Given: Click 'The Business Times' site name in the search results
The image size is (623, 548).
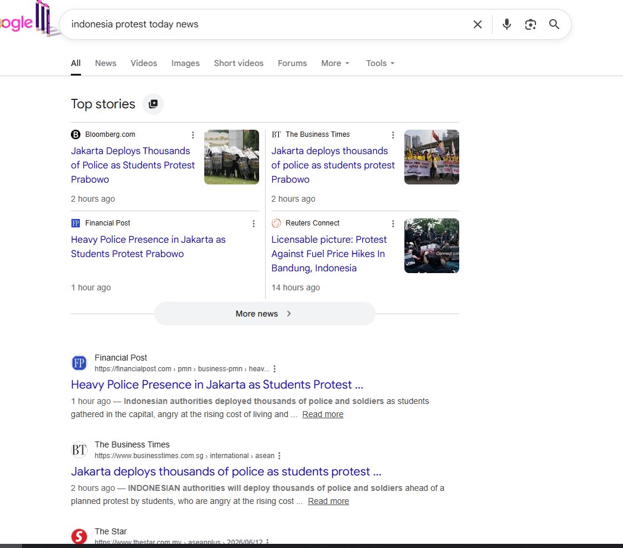Looking at the screenshot, I should pos(132,444).
